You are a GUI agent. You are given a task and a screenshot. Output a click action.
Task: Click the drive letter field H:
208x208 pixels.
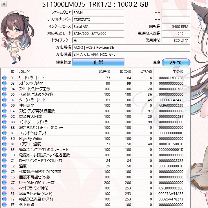(98, 40)
